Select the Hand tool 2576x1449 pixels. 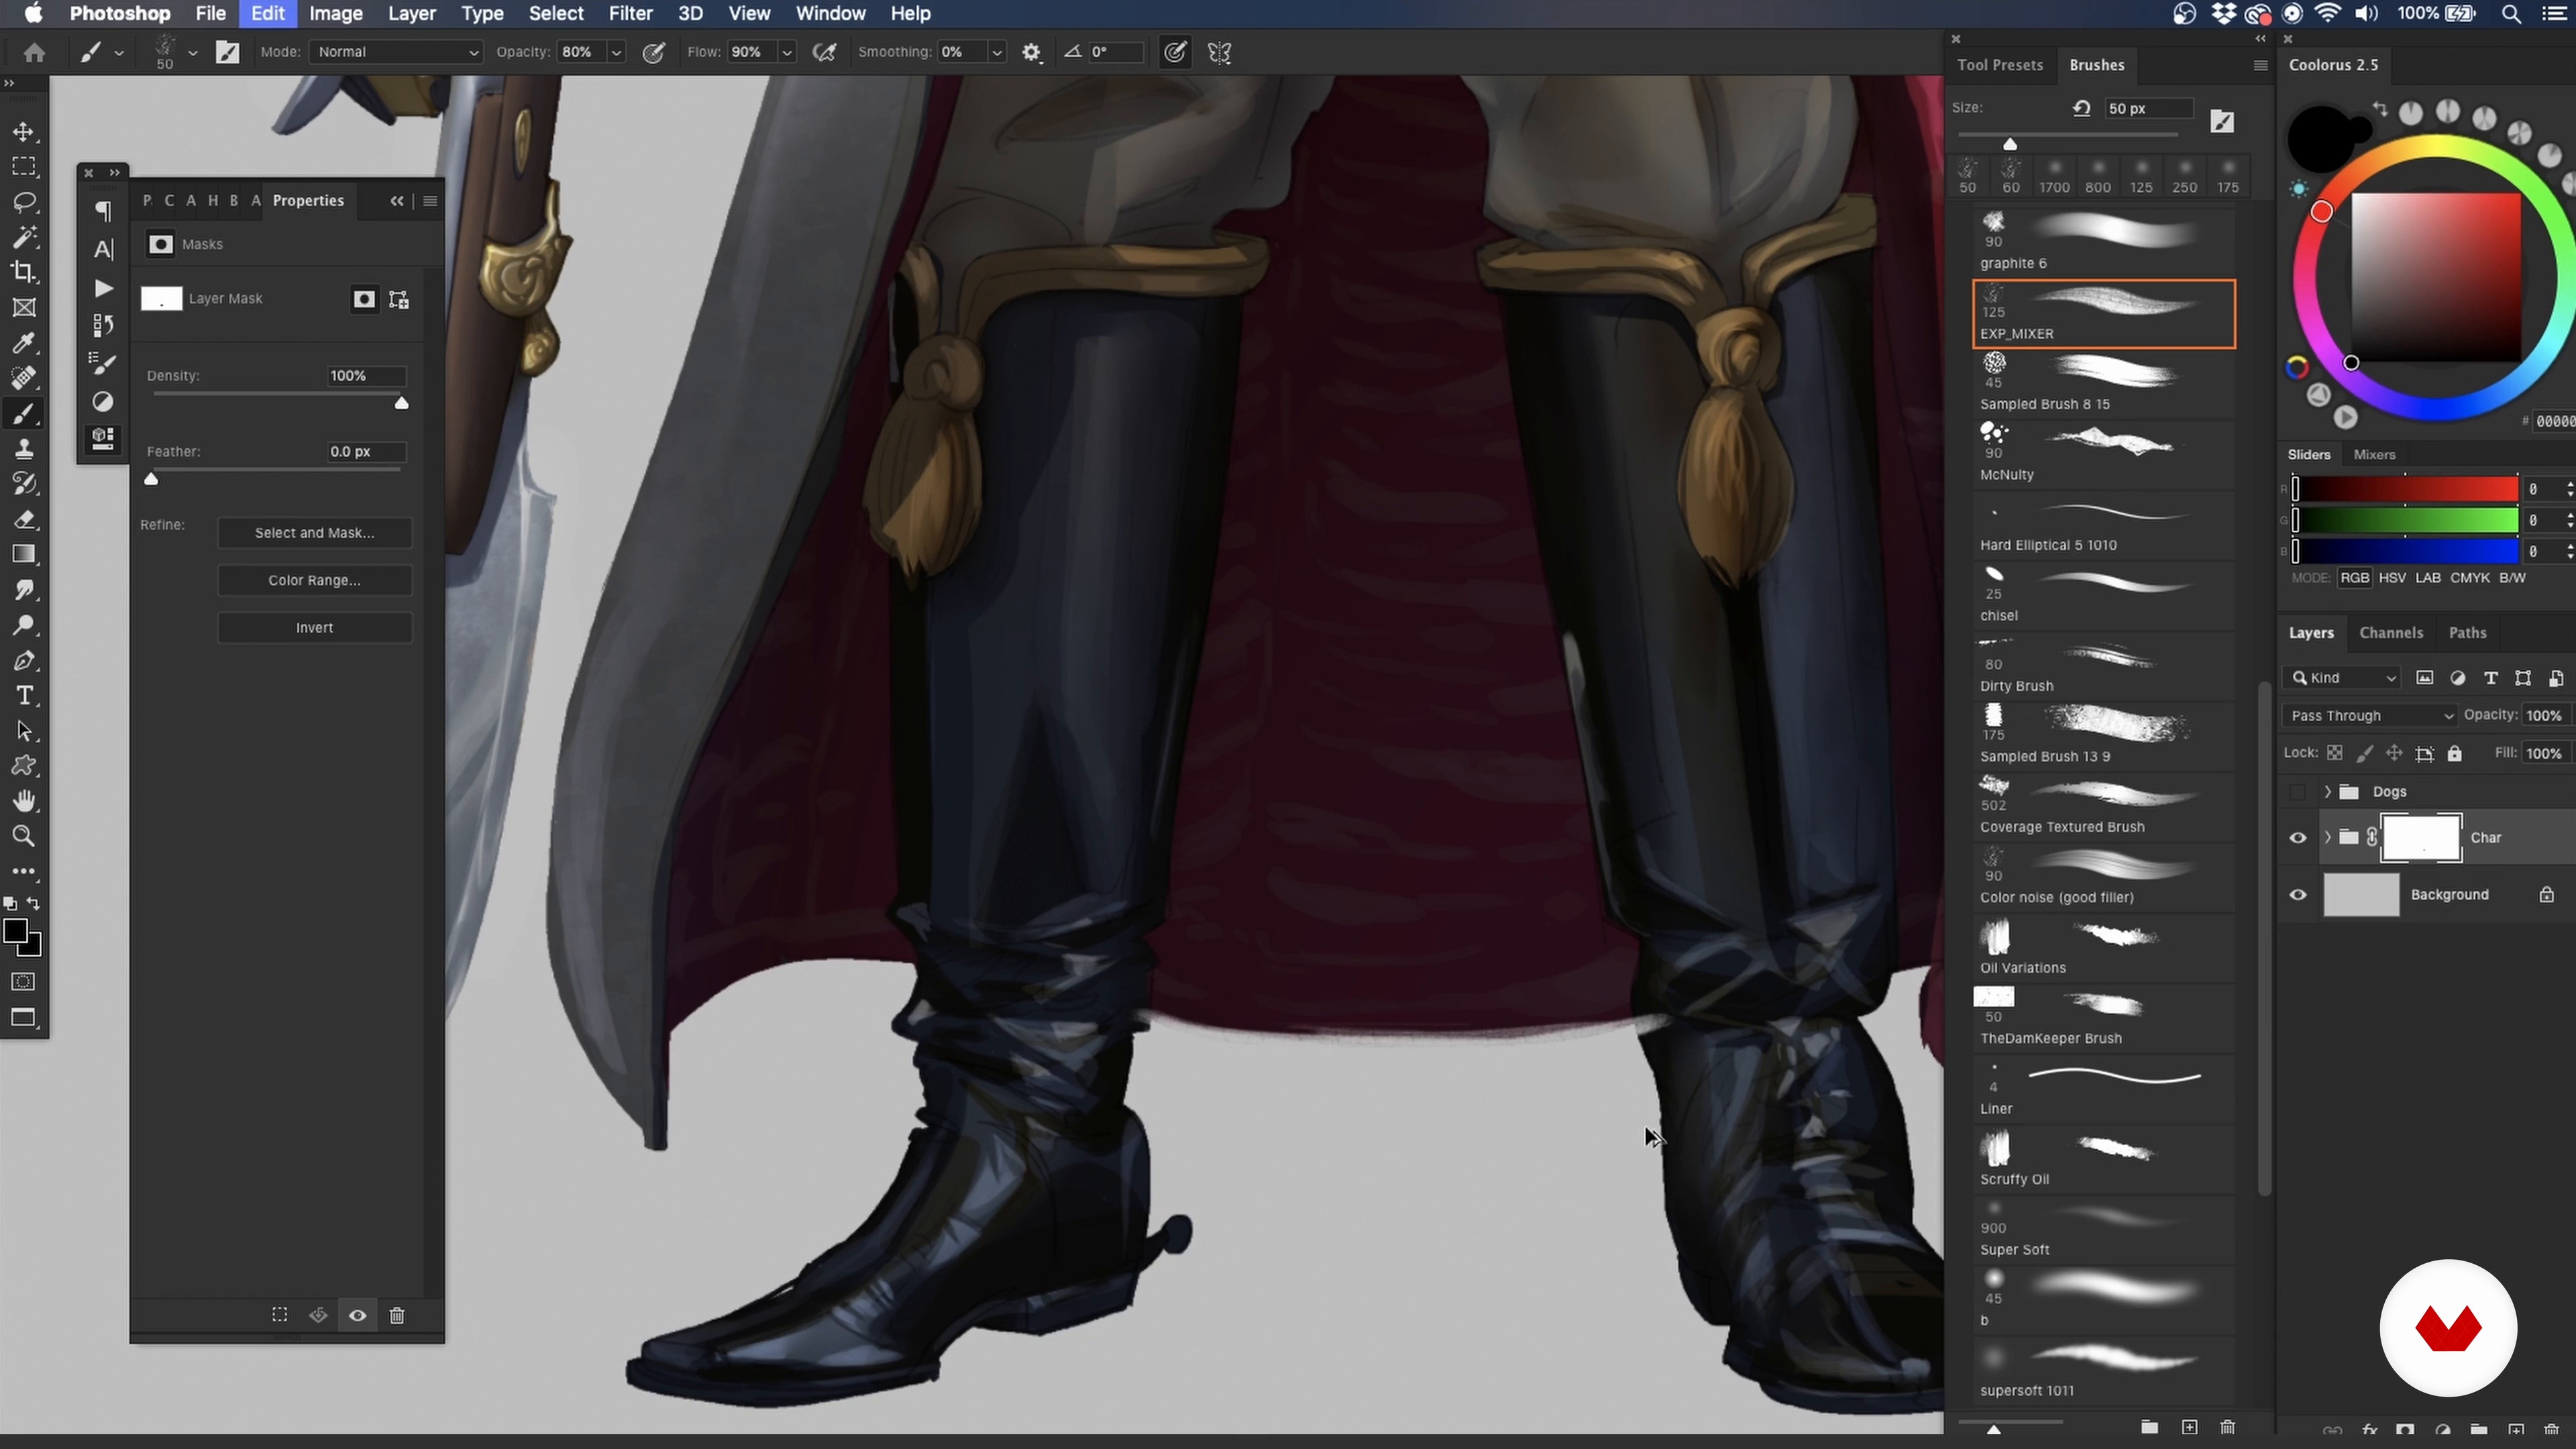pos(24,801)
